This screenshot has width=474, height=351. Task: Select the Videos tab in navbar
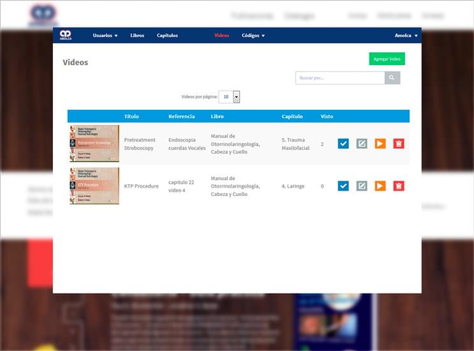[222, 36]
